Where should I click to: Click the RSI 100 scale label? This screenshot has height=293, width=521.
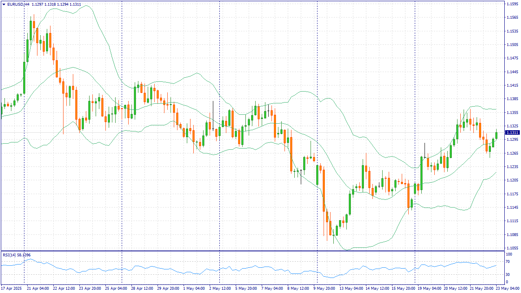[508, 255]
